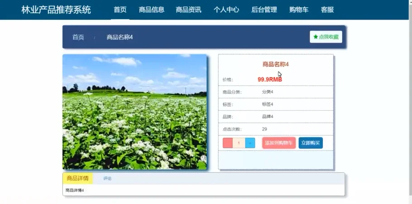Click the 点我收藏 favorite button
The width and height of the screenshot is (412, 204).
point(326,37)
